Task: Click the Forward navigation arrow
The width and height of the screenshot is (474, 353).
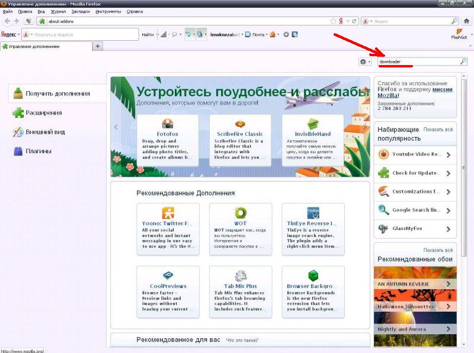Action: click(17, 21)
